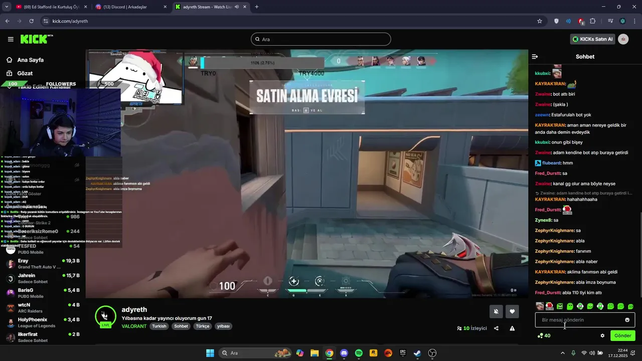Click the Windows taskbar search box
This screenshot has height=361, width=642.
point(256,353)
